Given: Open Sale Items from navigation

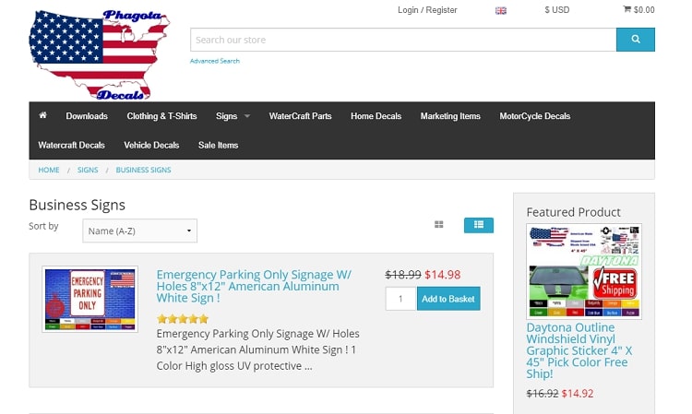Looking at the screenshot, I should point(218,145).
